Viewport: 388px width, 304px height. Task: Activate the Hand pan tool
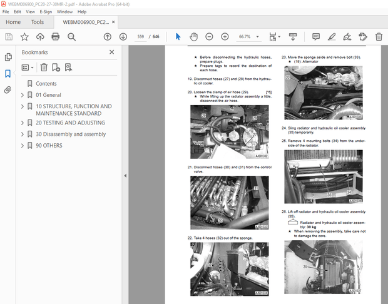tap(193, 37)
